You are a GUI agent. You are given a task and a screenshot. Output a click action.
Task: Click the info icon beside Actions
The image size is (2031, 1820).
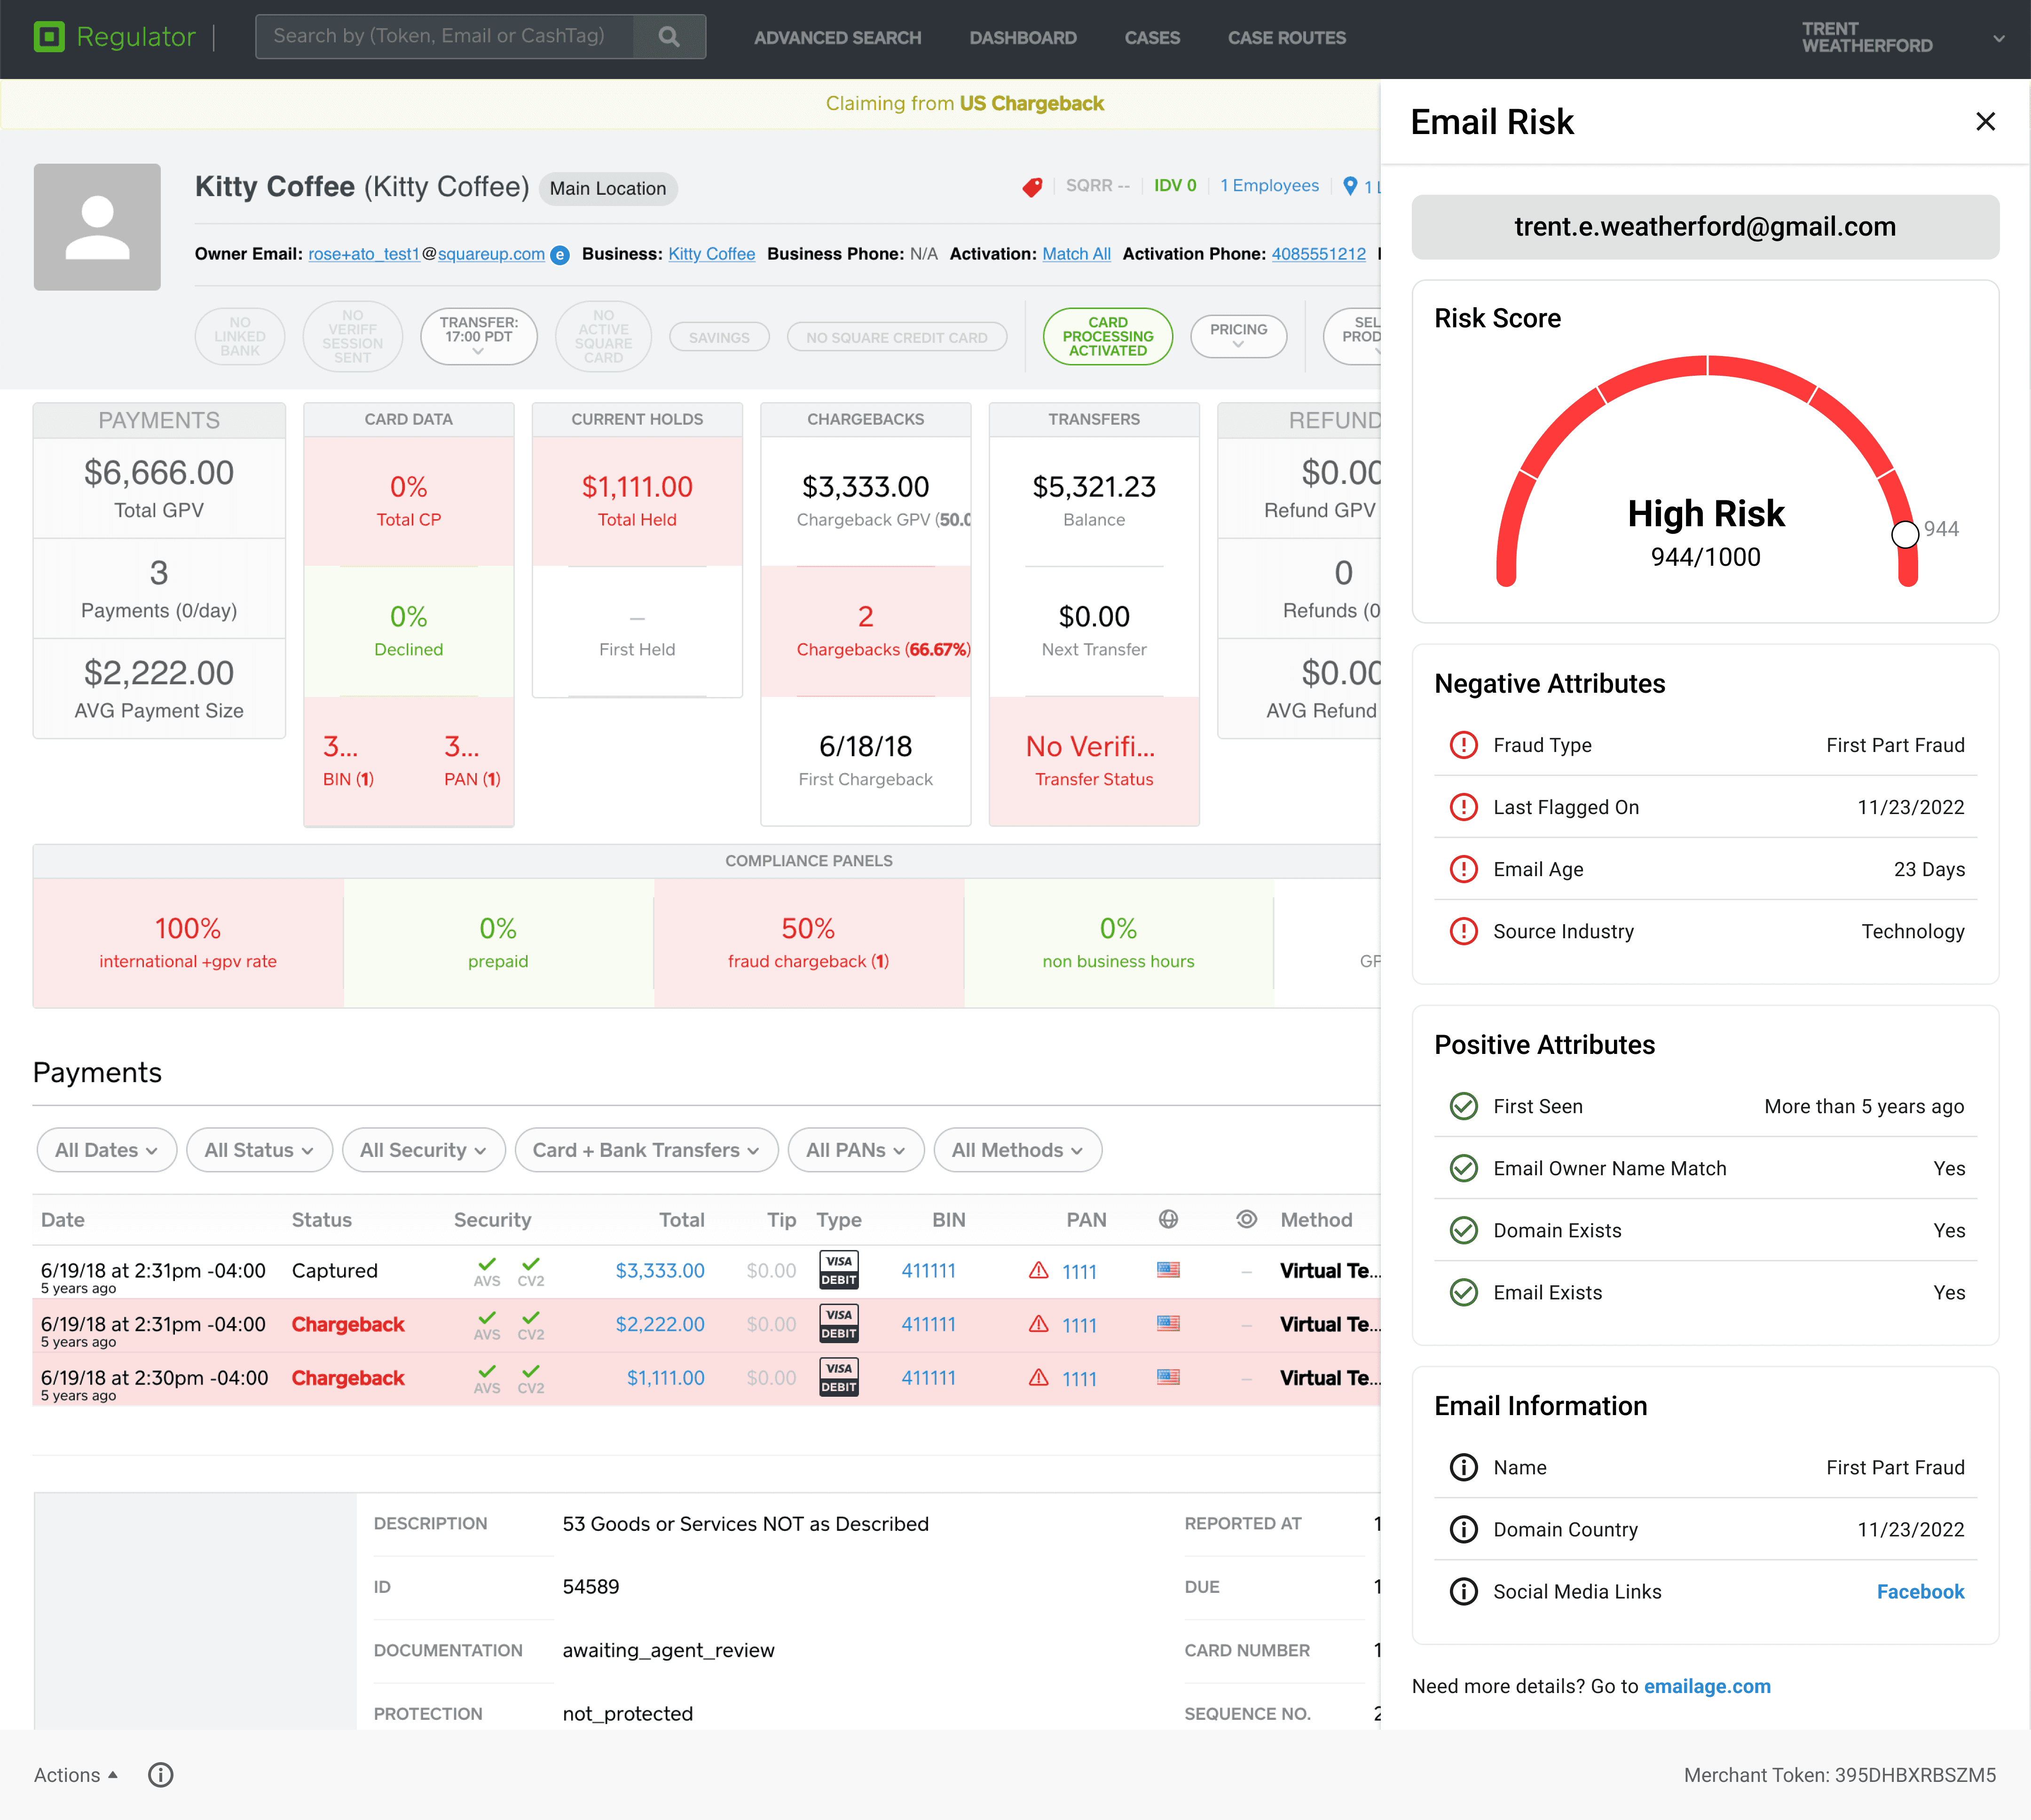coord(161,1775)
